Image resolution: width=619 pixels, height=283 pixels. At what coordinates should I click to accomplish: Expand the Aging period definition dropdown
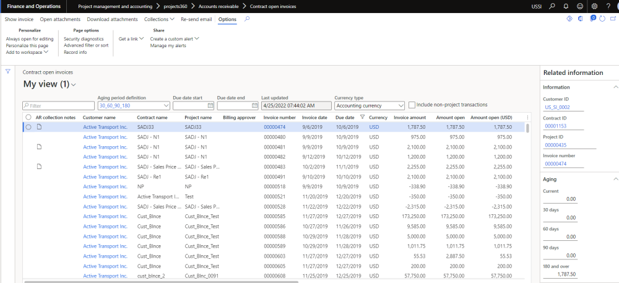point(166,106)
